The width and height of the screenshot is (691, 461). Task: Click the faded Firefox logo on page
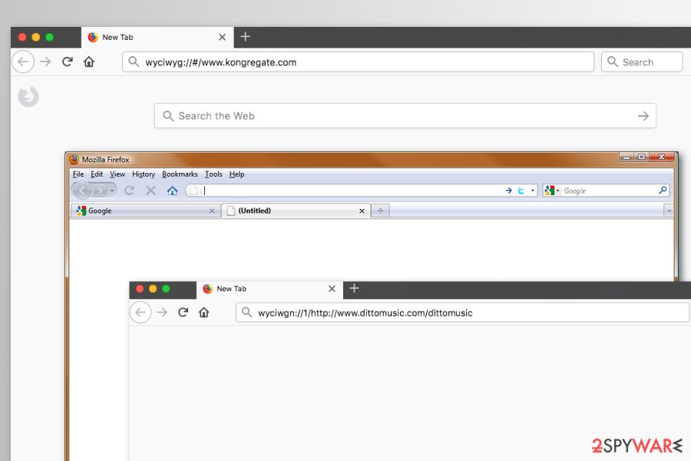(x=28, y=97)
